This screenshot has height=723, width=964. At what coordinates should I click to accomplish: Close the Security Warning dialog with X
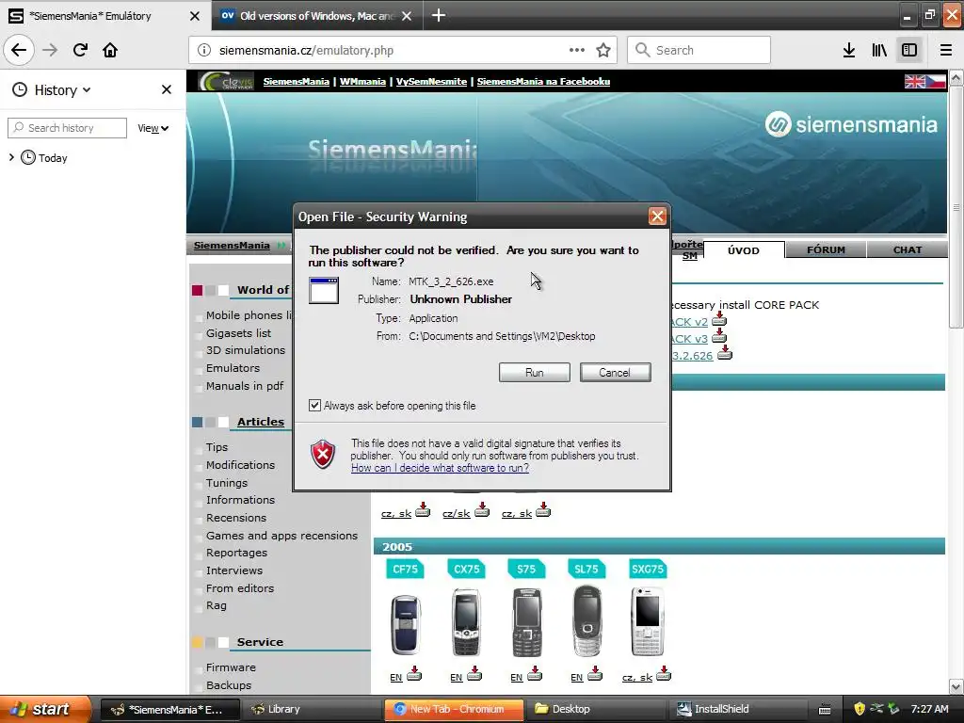[657, 216]
